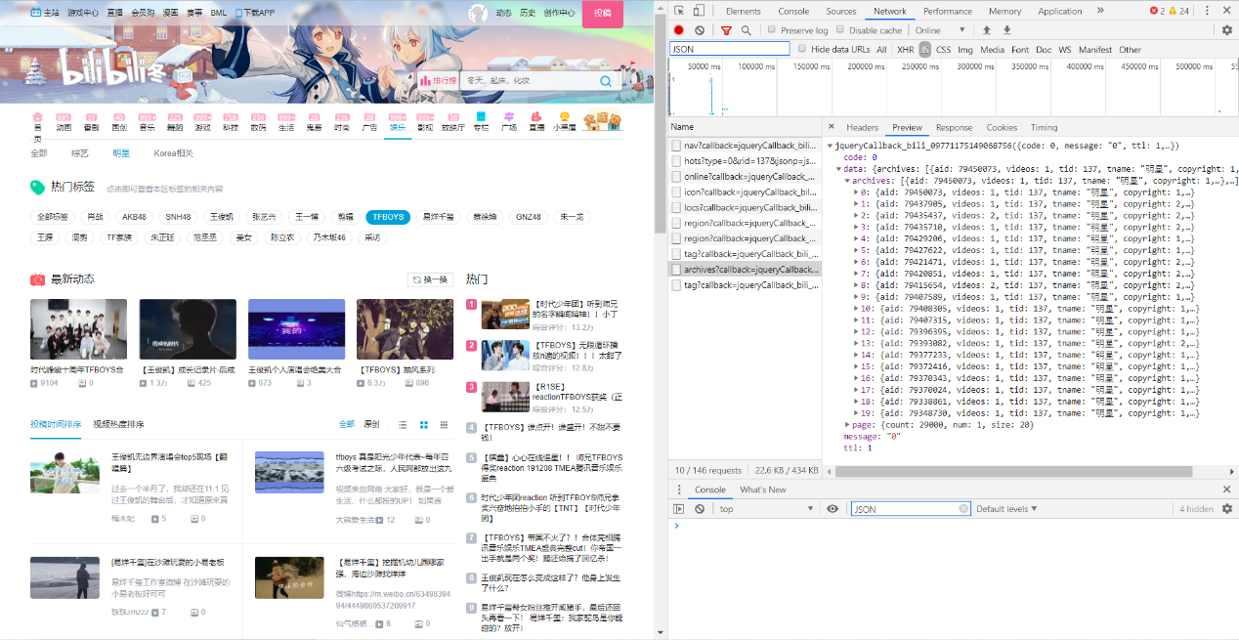
Task: Select the Manifest resource type filter
Action: [1095, 49]
